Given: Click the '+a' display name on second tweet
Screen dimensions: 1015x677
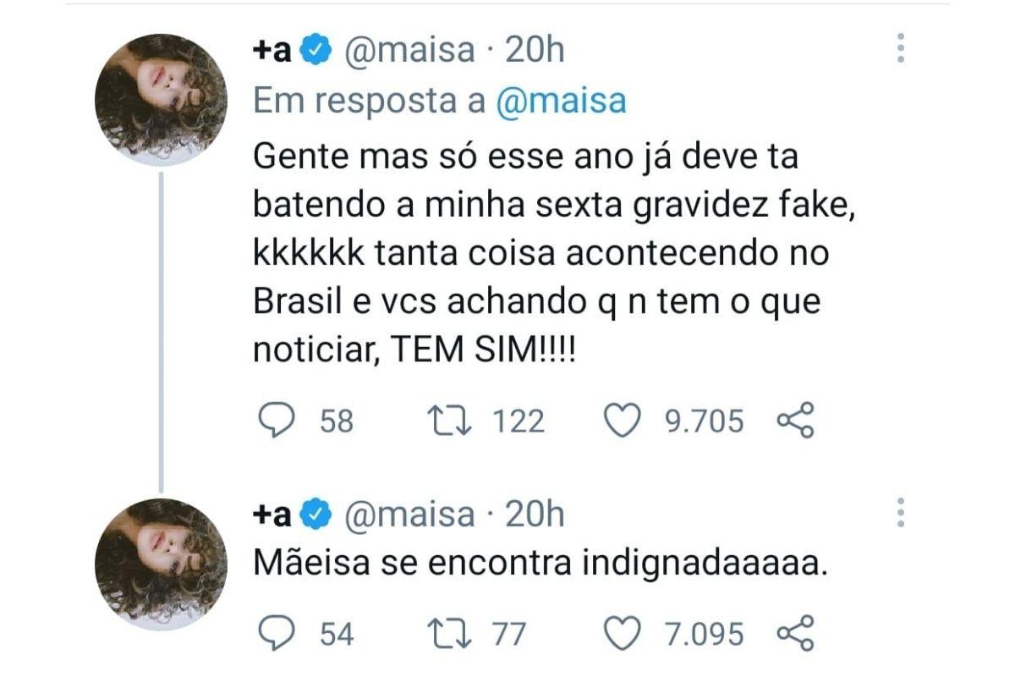Looking at the screenshot, I should [x=272, y=514].
